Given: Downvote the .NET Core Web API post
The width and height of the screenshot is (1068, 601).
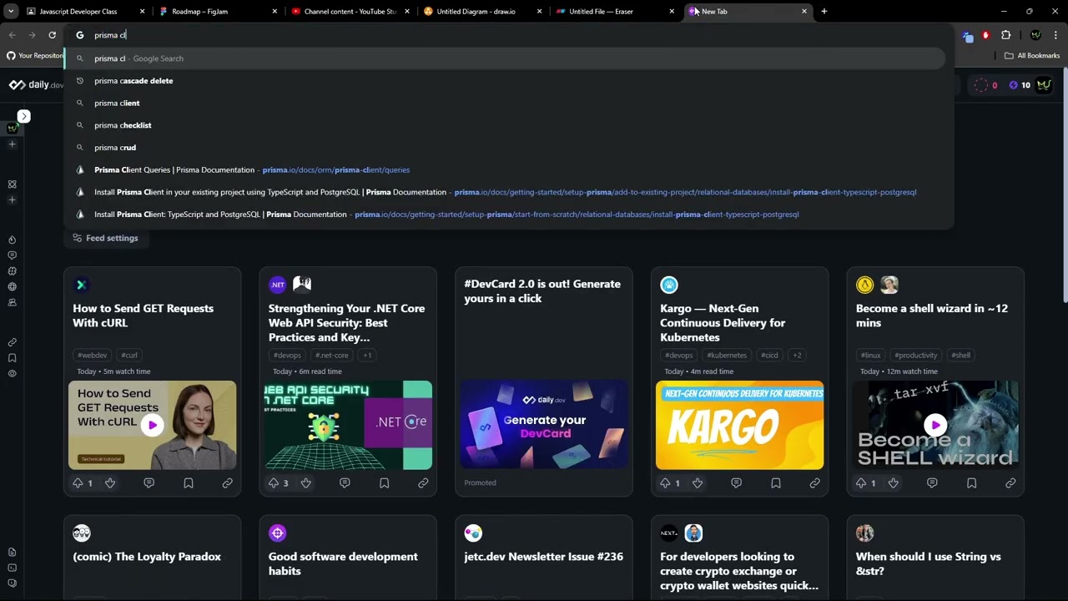Looking at the screenshot, I should point(305,483).
